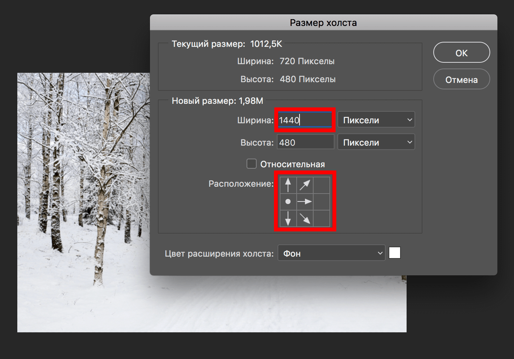Select the up arrow anchor cell
Image resolution: width=514 pixels, height=359 pixels.
tap(288, 185)
